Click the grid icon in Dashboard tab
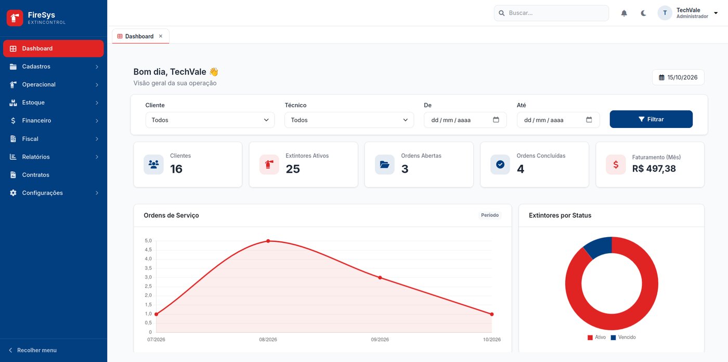Viewport: 728px width, 362px height. click(120, 36)
